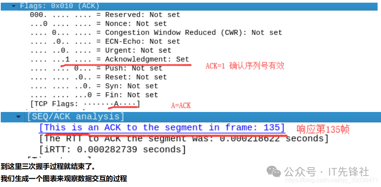Click the TCP Flags summary line

(x=85, y=104)
